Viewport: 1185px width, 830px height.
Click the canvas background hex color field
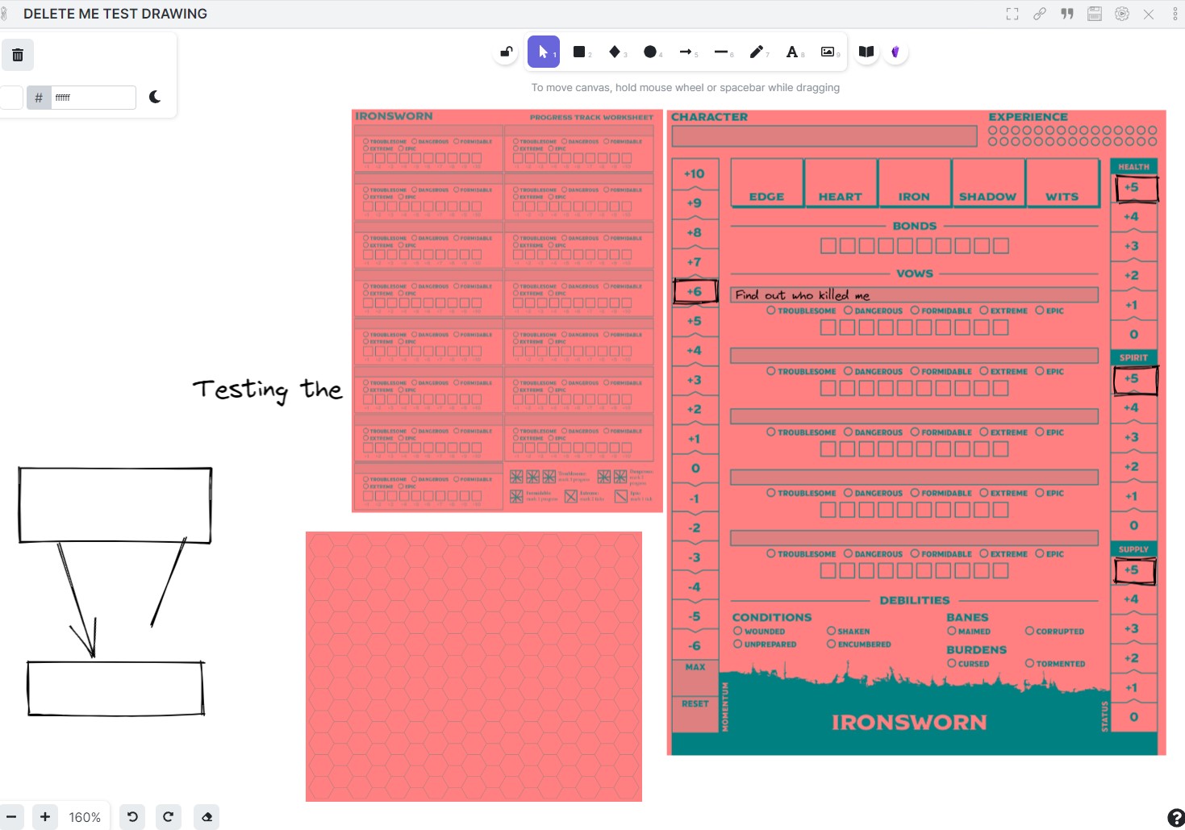coord(94,98)
